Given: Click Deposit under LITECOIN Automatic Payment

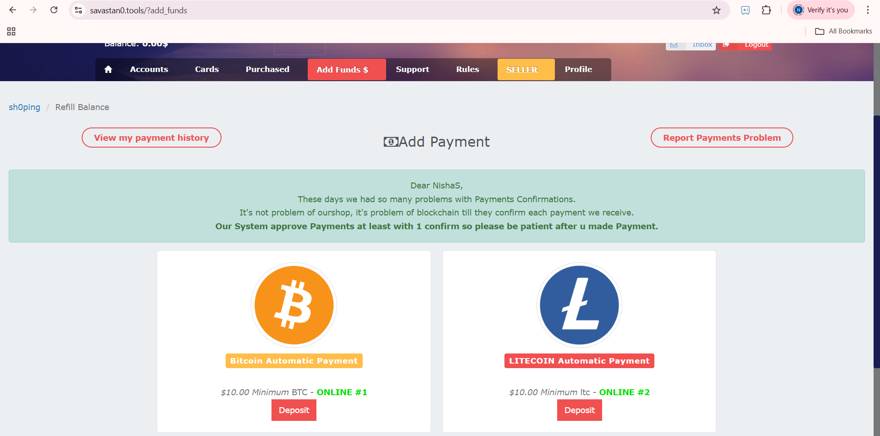Looking at the screenshot, I should coord(580,410).
